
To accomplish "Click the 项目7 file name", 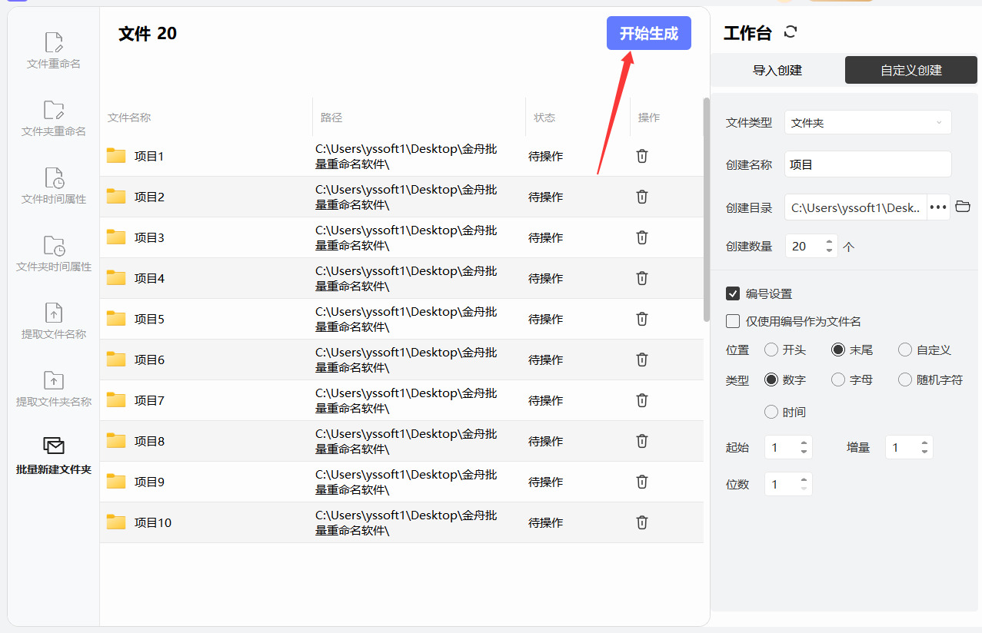I will (x=149, y=400).
